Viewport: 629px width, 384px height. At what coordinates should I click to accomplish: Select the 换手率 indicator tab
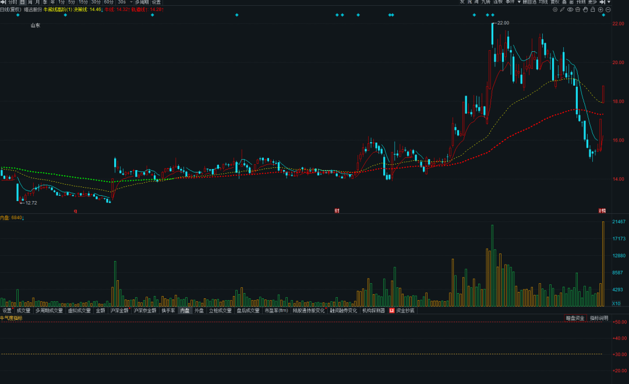pos(168,311)
